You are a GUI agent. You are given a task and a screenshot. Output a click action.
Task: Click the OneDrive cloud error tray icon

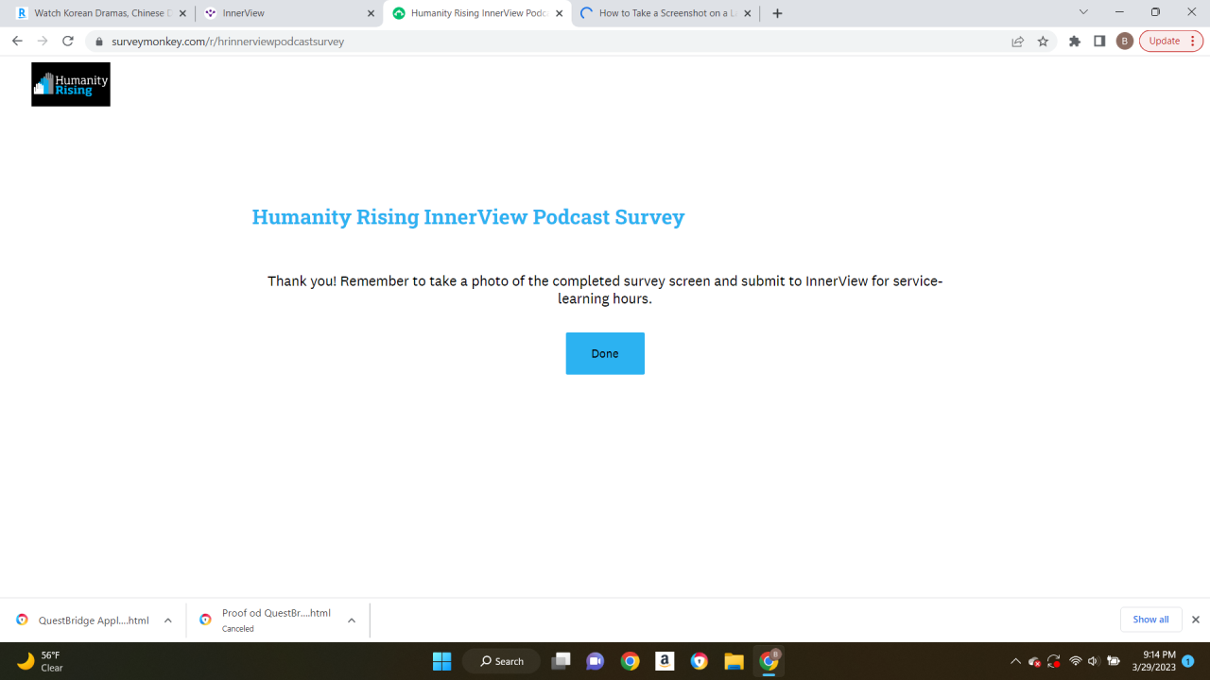pyautogui.click(x=1034, y=661)
